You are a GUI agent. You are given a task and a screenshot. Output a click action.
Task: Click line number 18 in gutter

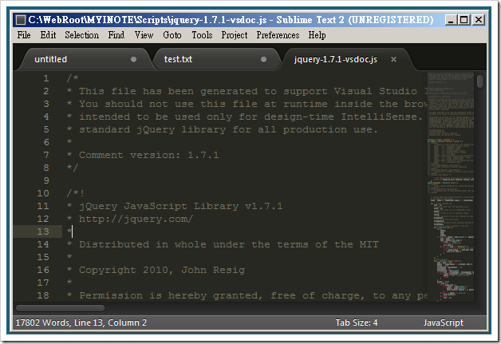tap(43, 295)
